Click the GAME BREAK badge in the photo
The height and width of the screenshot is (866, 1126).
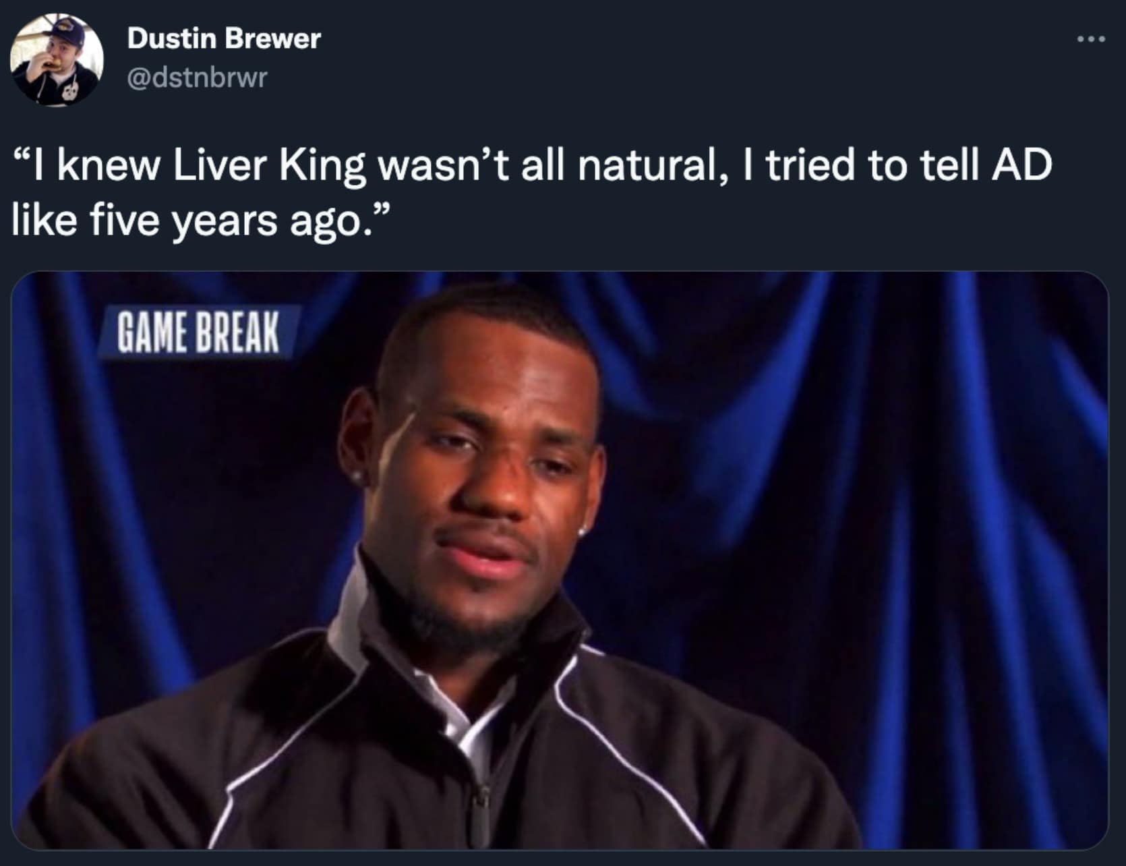[x=198, y=333]
